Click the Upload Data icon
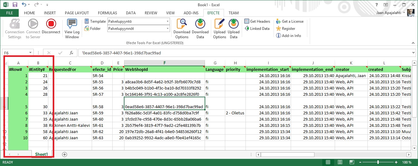Viewport: 418px width, 166px height. (x=233, y=24)
